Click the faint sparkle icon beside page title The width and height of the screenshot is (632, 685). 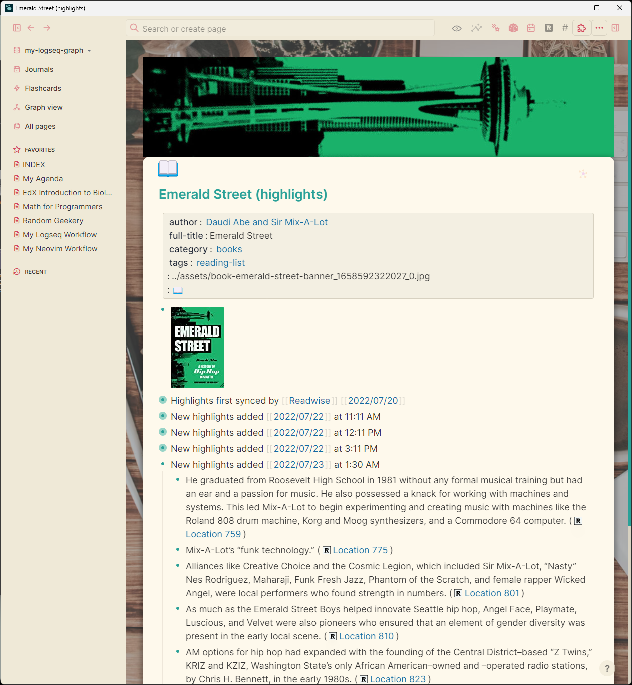pyautogui.click(x=583, y=174)
